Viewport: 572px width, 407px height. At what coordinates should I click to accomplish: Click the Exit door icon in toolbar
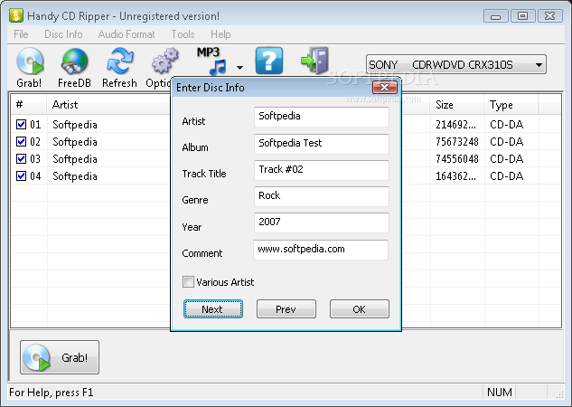tap(314, 61)
